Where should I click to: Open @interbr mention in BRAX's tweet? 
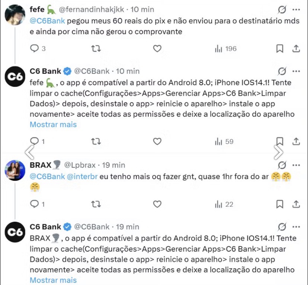(x=82, y=177)
